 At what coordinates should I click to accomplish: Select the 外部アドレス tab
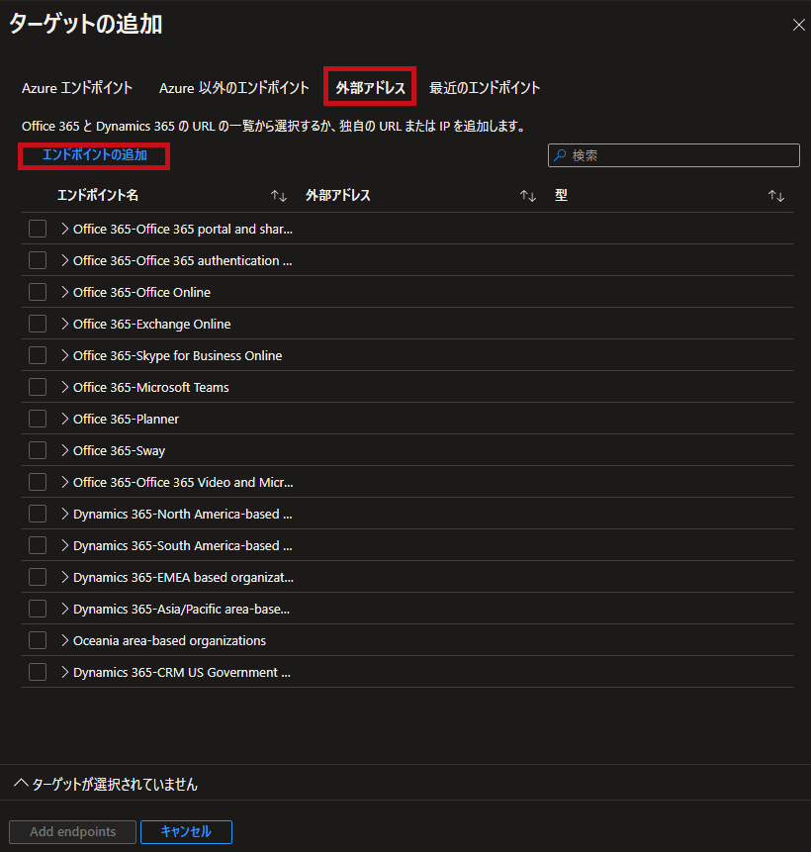pos(370,88)
